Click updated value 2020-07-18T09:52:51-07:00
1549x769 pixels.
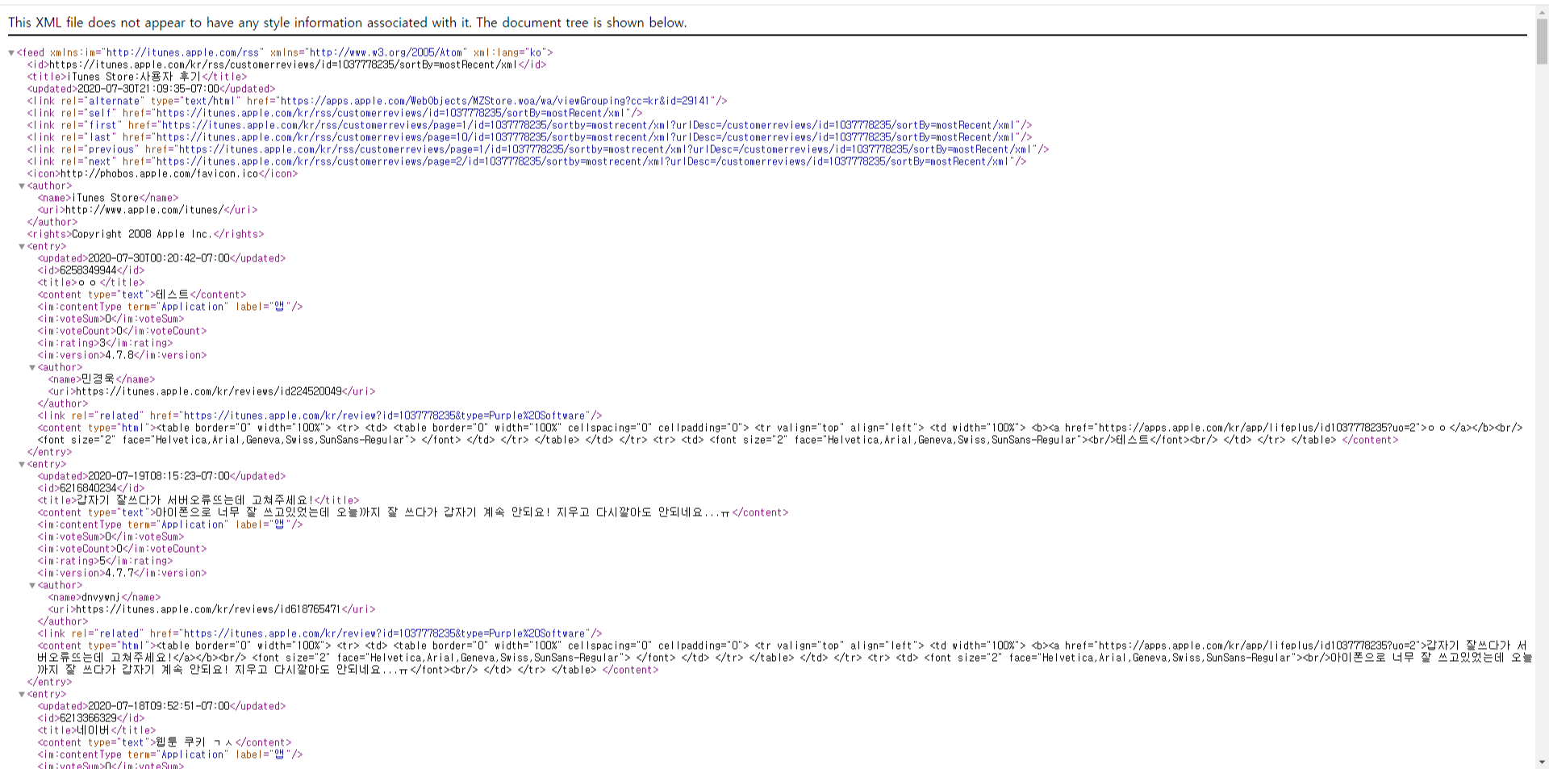pyautogui.click(x=159, y=706)
